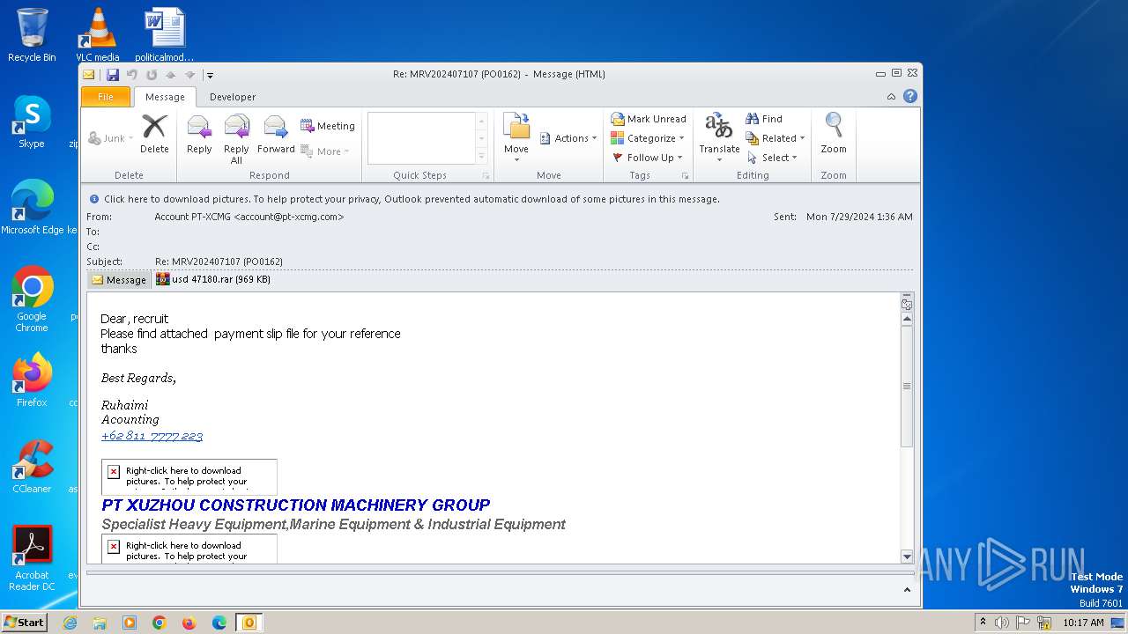1128x634 pixels.
Task: Open the Follow Up flag menu
Action: pyautogui.click(x=648, y=158)
